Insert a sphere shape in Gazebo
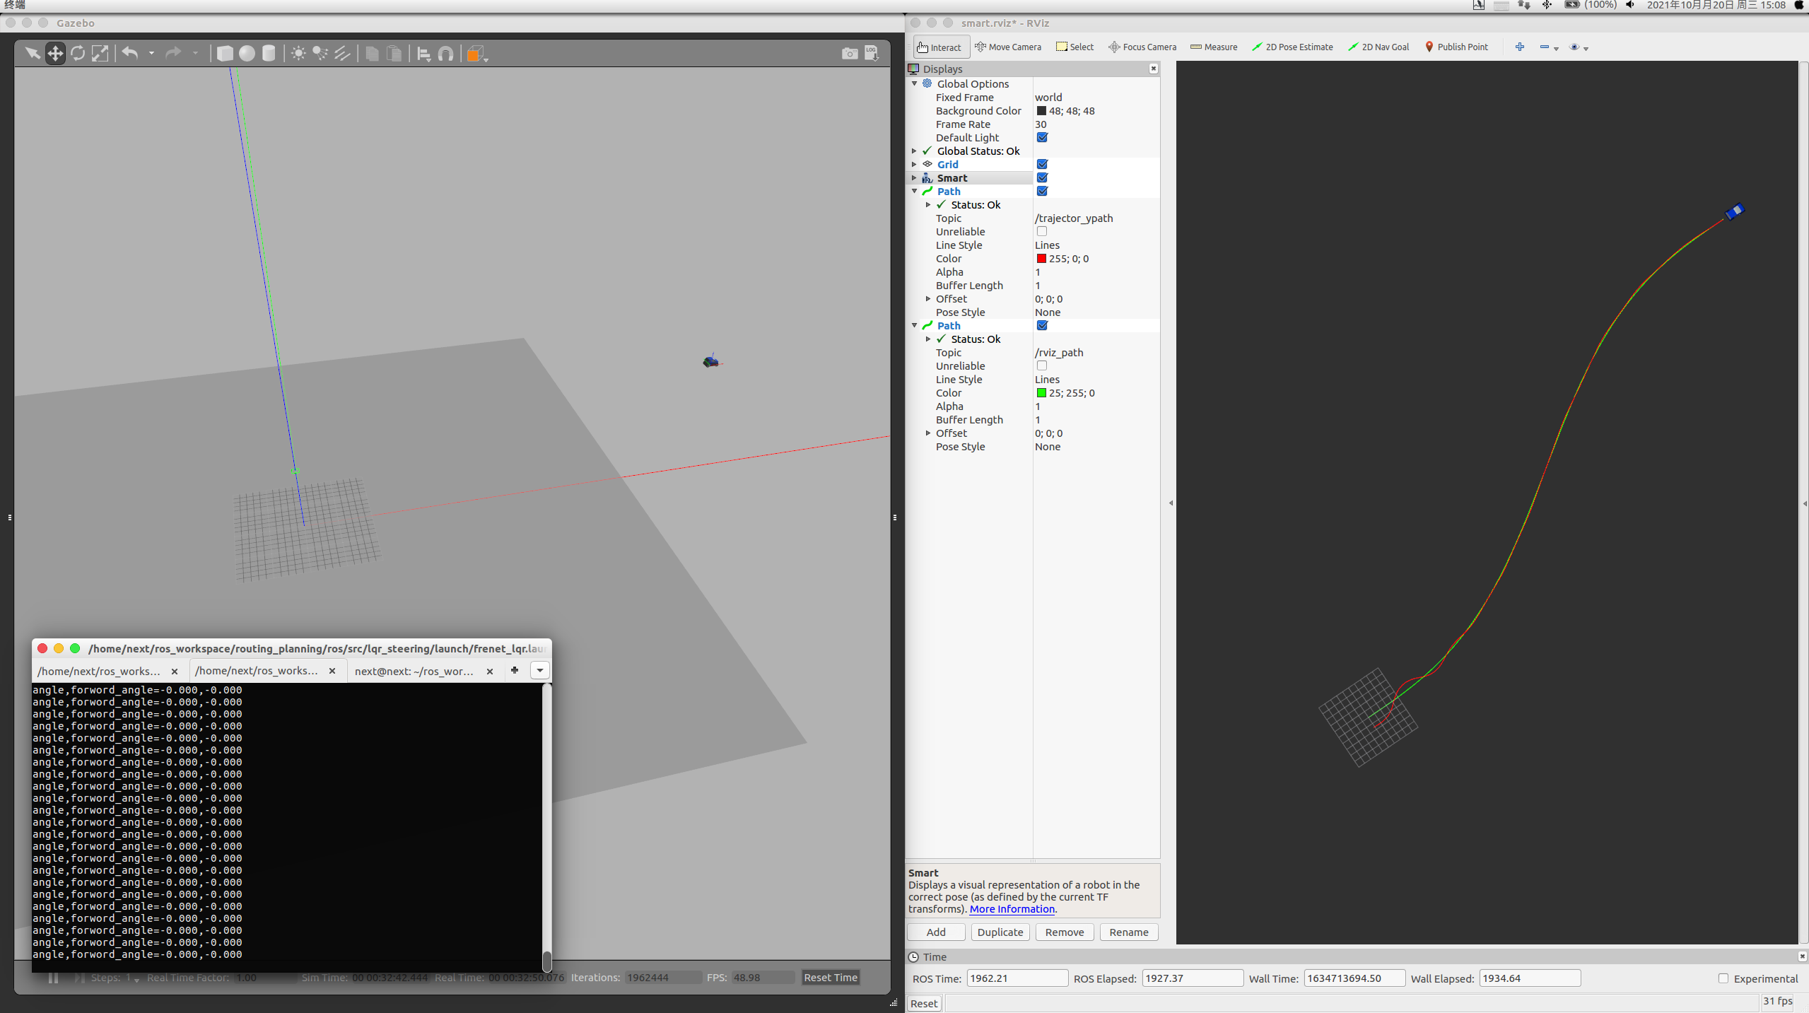The height and width of the screenshot is (1013, 1809). coord(247,53)
